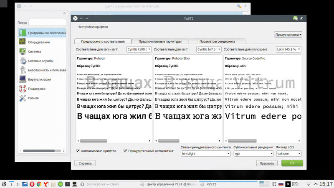
Task: Open the green openSUSE icon in the taskbar
Action: [60, 184]
